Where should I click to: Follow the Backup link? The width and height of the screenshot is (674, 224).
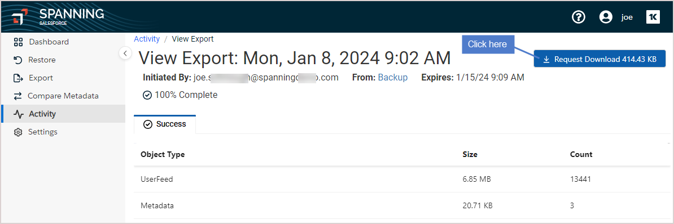pyautogui.click(x=393, y=78)
